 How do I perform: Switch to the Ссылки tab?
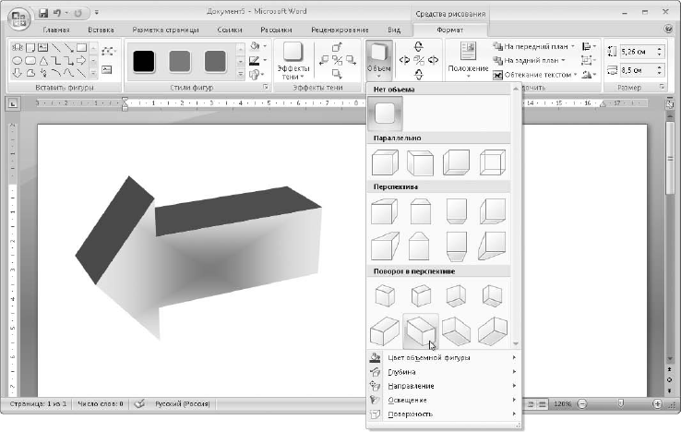click(230, 30)
